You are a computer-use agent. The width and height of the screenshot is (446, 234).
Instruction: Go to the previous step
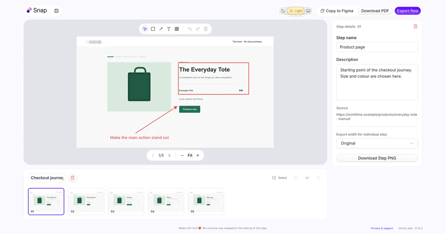pyautogui.click(x=153, y=156)
